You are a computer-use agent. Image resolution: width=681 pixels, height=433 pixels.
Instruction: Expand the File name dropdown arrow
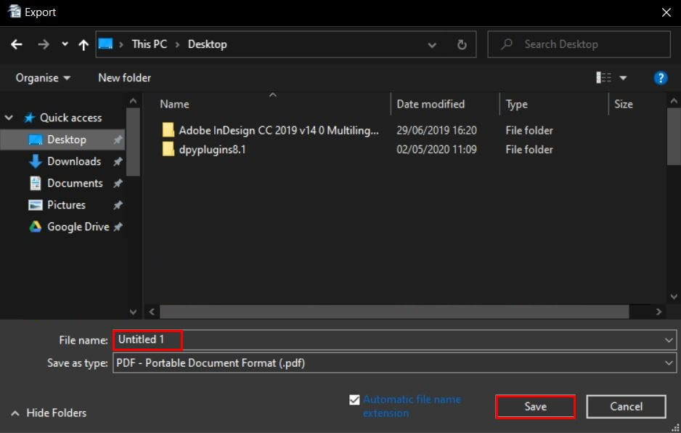point(668,340)
